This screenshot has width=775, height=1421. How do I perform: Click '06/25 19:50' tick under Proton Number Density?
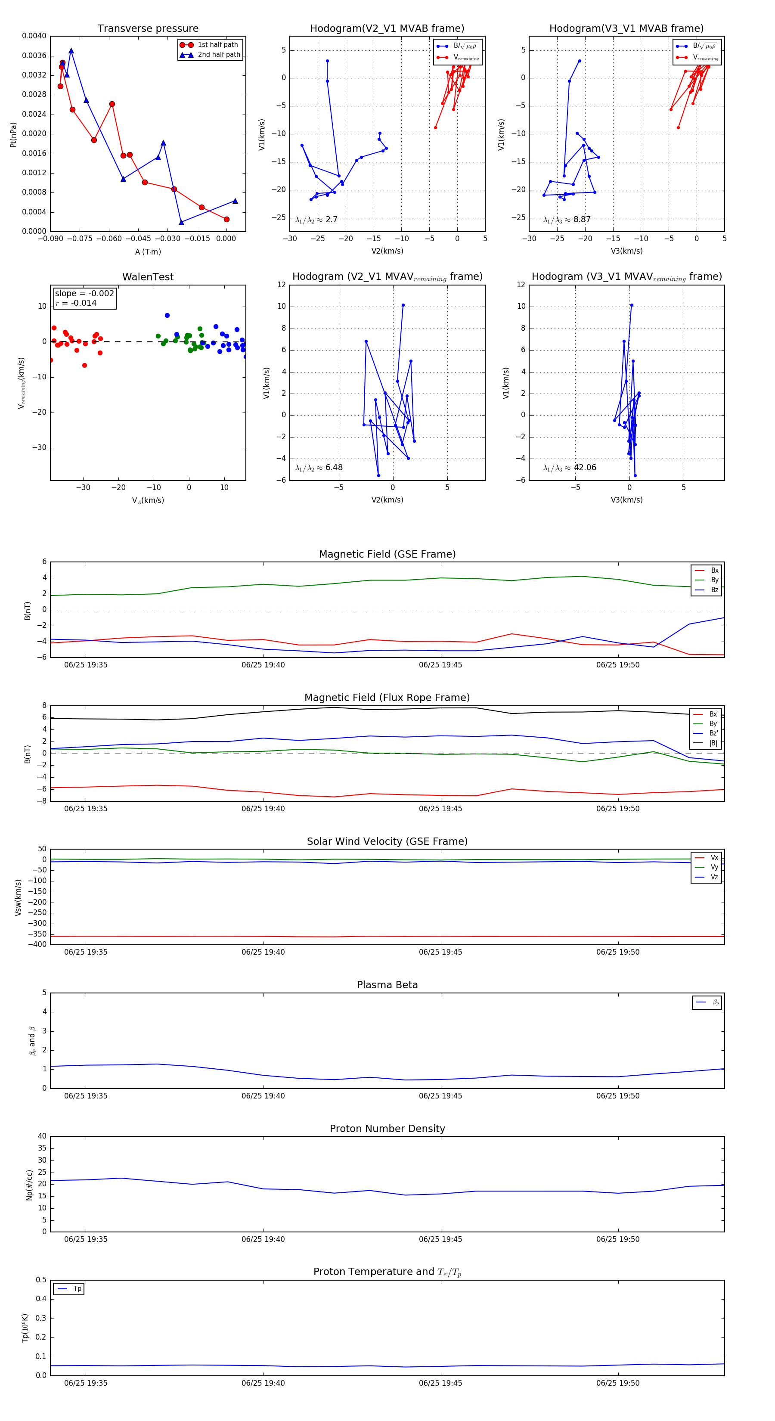point(618,1240)
